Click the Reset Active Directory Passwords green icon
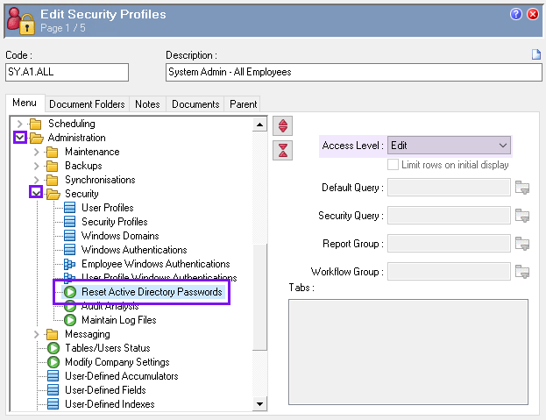Image resolution: width=546 pixels, height=420 pixels. coord(70,292)
